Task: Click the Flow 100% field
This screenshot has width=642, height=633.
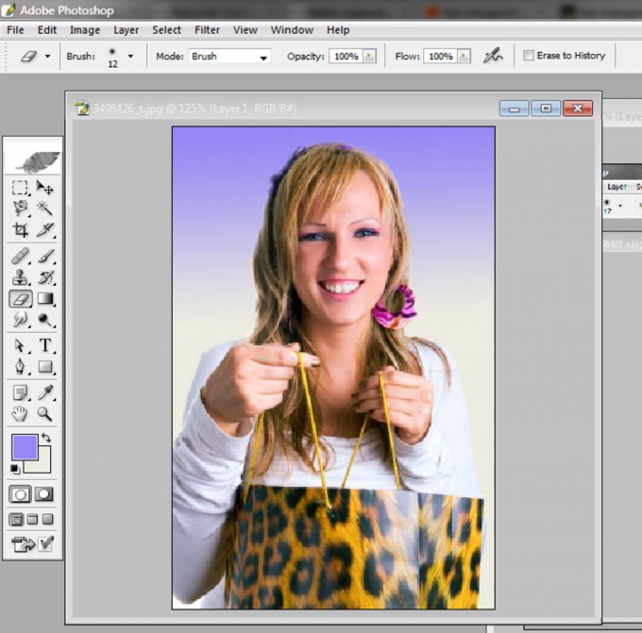Action: [441, 56]
